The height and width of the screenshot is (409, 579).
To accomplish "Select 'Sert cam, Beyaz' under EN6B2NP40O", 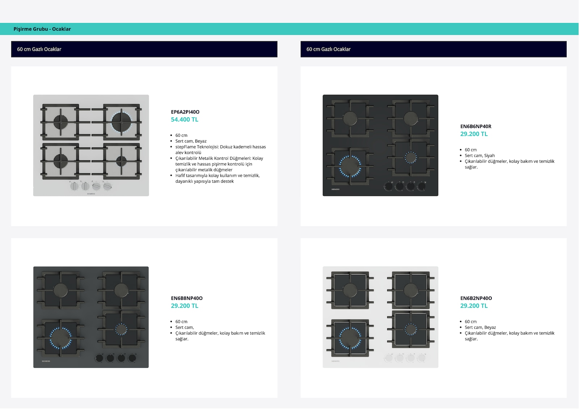I will 481,328.
